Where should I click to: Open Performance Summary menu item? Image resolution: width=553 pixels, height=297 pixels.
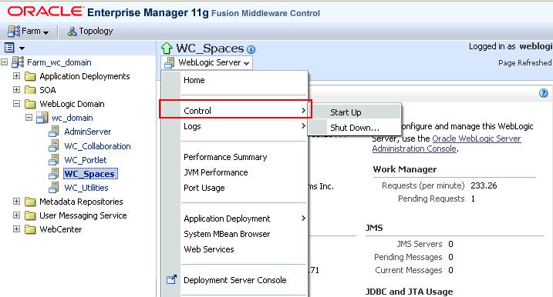[x=234, y=157]
